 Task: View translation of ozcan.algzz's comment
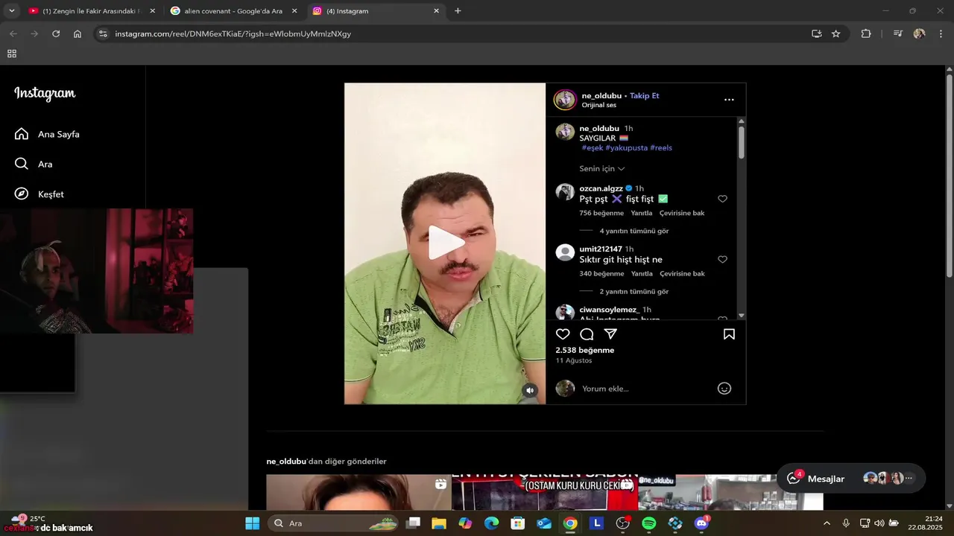pyautogui.click(x=682, y=213)
